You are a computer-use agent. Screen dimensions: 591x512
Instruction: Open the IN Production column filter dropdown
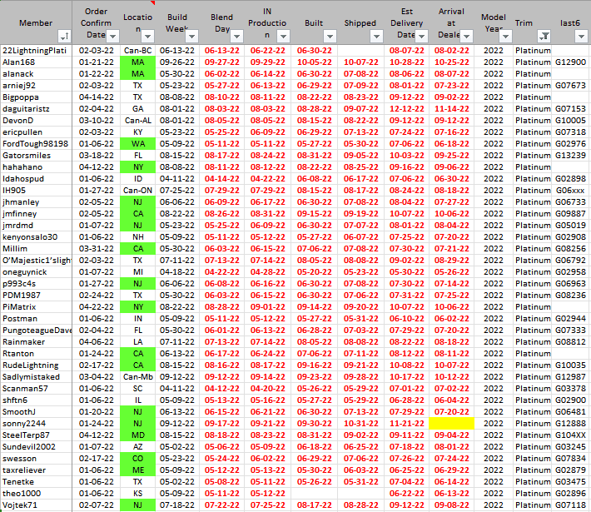tap(281, 37)
